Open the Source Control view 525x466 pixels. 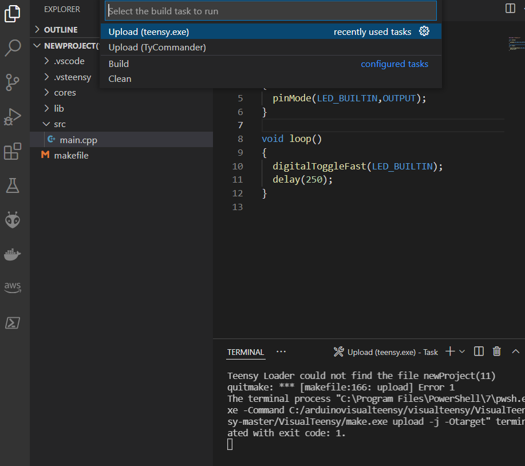[13, 82]
